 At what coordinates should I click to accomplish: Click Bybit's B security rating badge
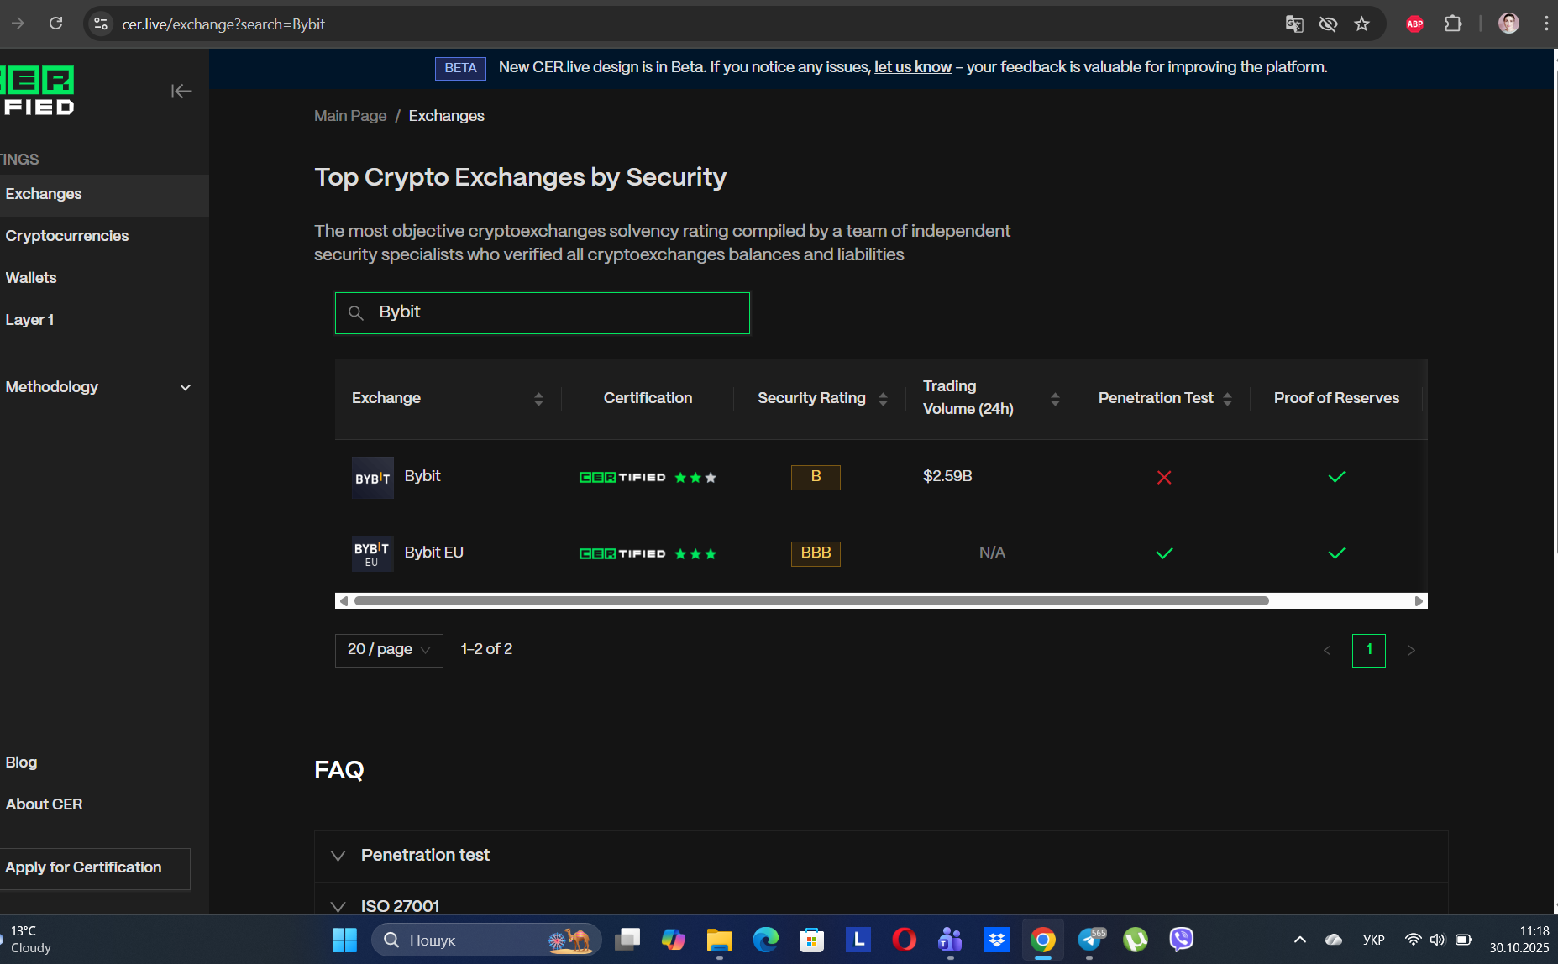click(x=816, y=477)
